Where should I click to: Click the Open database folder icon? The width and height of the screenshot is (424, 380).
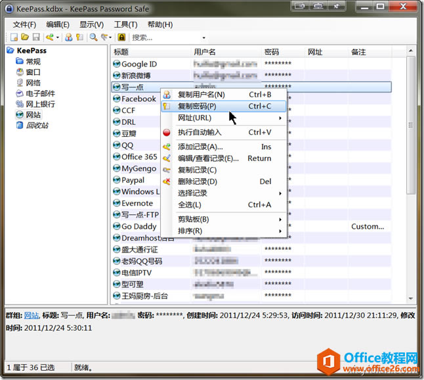pyautogui.click(x=25, y=37)
